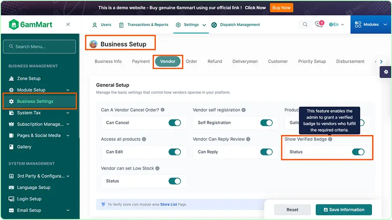Open Dispatch Management in top navigation
This screenshot has height=220, width=392.
click(x=236, y=25)
